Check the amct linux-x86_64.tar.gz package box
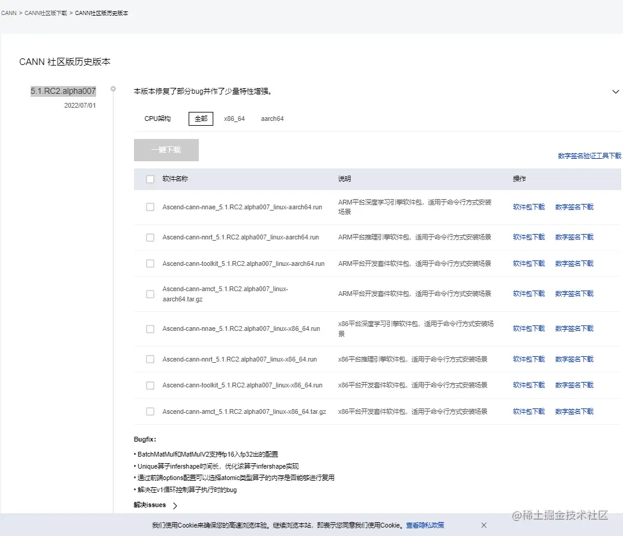The height and width of the screenshot is (536, 623). click(x=150, y=411)
